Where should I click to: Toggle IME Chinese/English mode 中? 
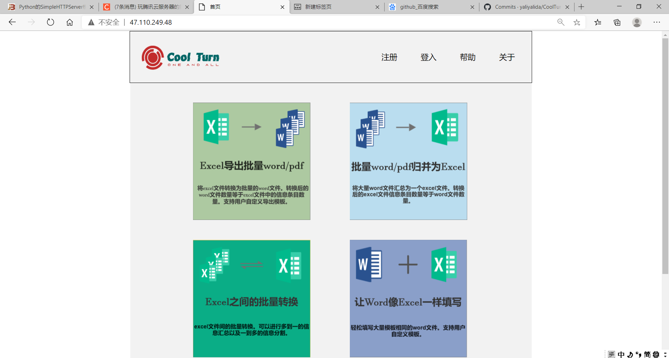pyautogui.click(x=621, y=354)
